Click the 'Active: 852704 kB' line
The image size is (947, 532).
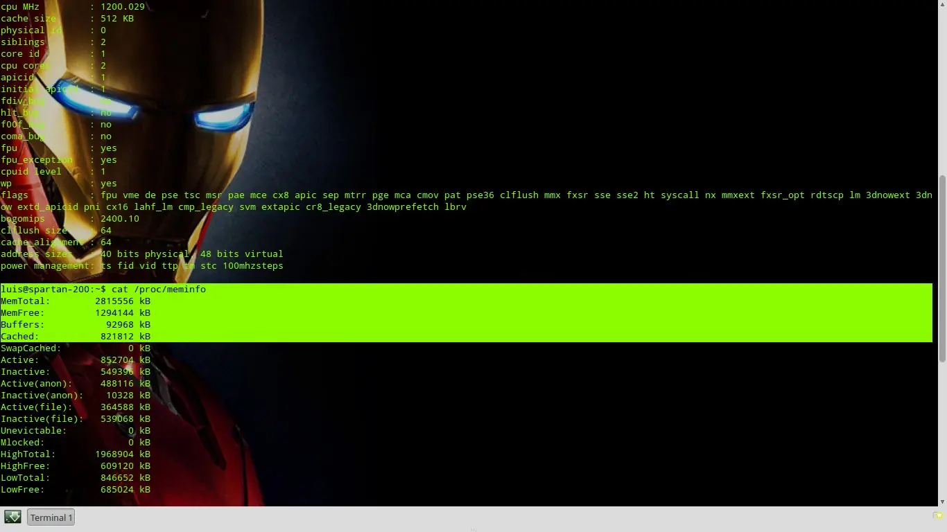pos(76,360)
